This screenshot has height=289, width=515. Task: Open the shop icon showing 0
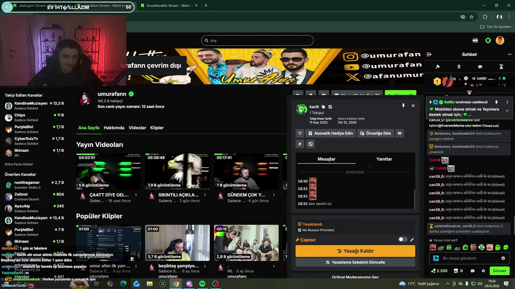pyautogui.click(x=458, y=271)
